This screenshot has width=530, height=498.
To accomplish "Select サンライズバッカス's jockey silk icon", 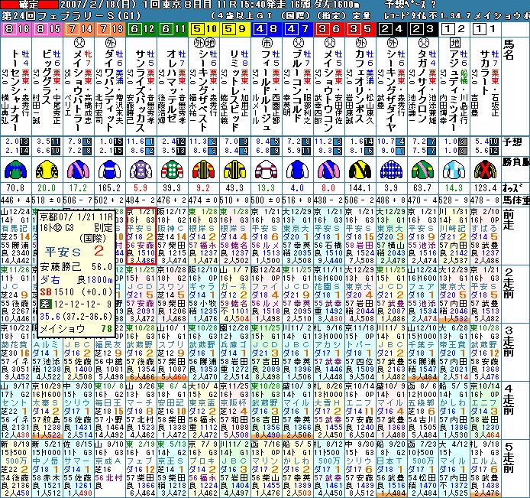I will (x=140, y=169).
